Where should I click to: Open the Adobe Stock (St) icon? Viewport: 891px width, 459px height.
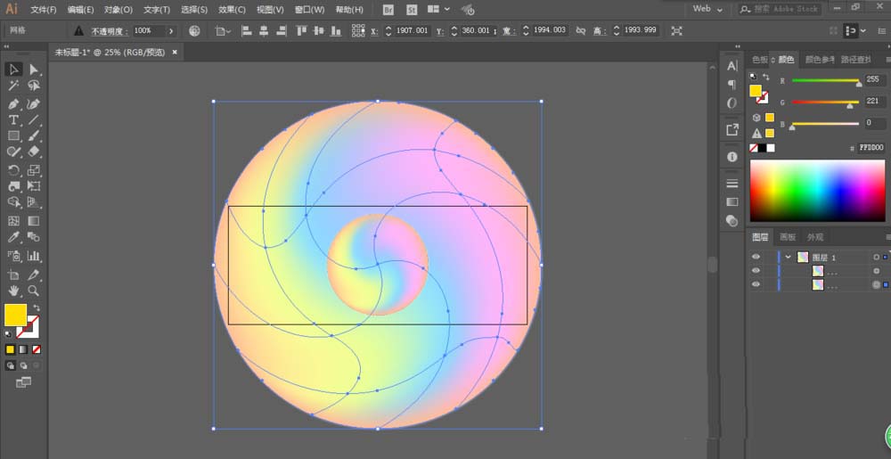[x=413, y=10]
